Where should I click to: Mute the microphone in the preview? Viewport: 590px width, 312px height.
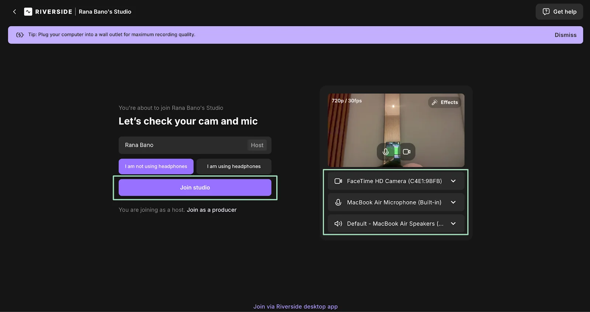(x=386, y=152)
